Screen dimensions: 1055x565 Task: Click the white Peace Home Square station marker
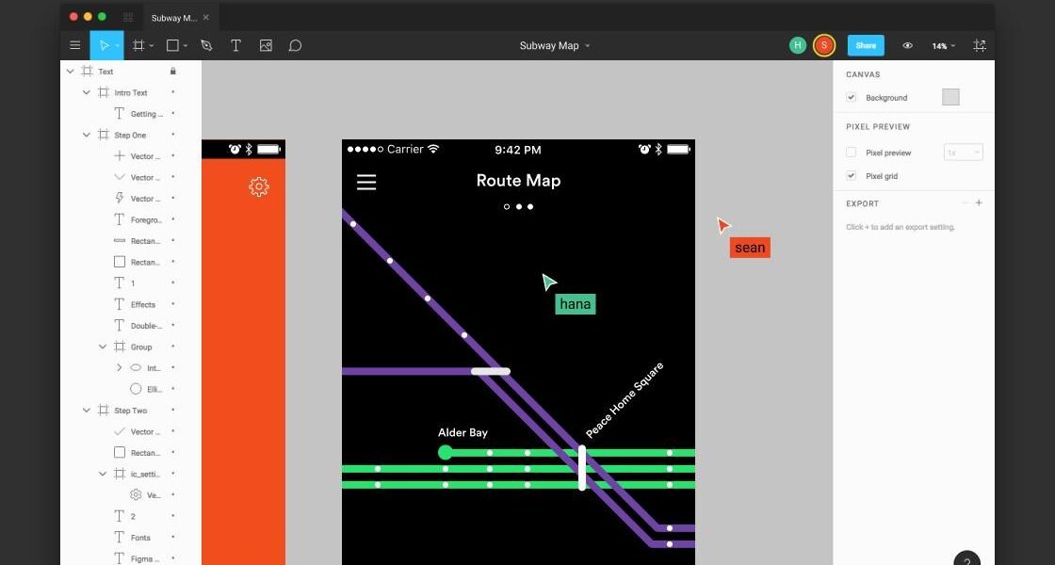(x=582, y=467)
